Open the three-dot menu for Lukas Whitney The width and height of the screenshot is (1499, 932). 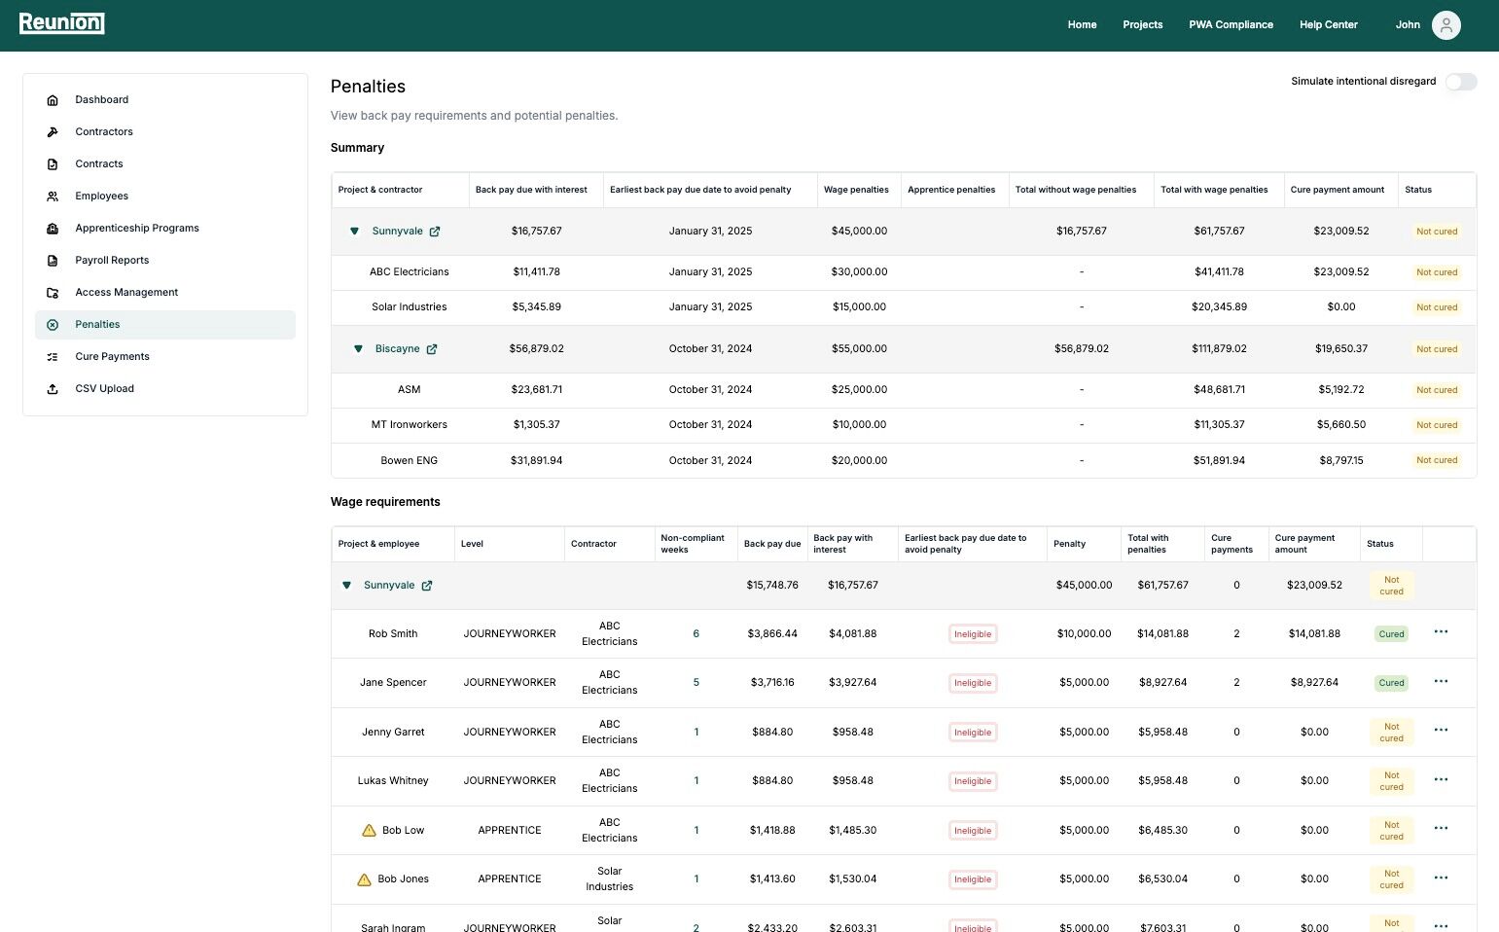(x=1441, y=780)
